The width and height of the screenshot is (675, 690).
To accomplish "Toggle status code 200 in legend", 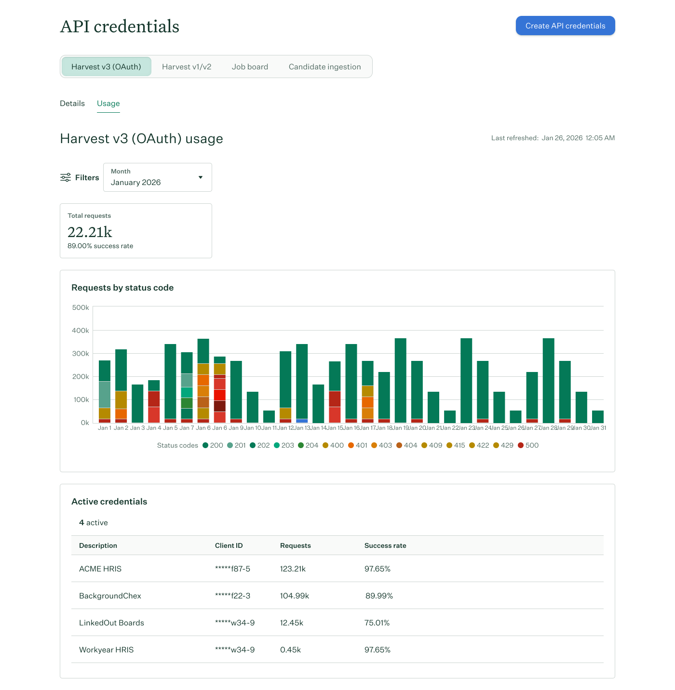I will [x=213, y=445].
